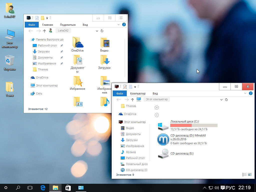Open the Избранное folder

[x=77, y=83]
